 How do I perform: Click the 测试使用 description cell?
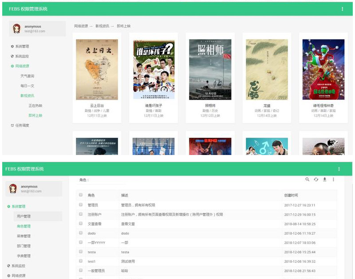(x=128, y=261)
